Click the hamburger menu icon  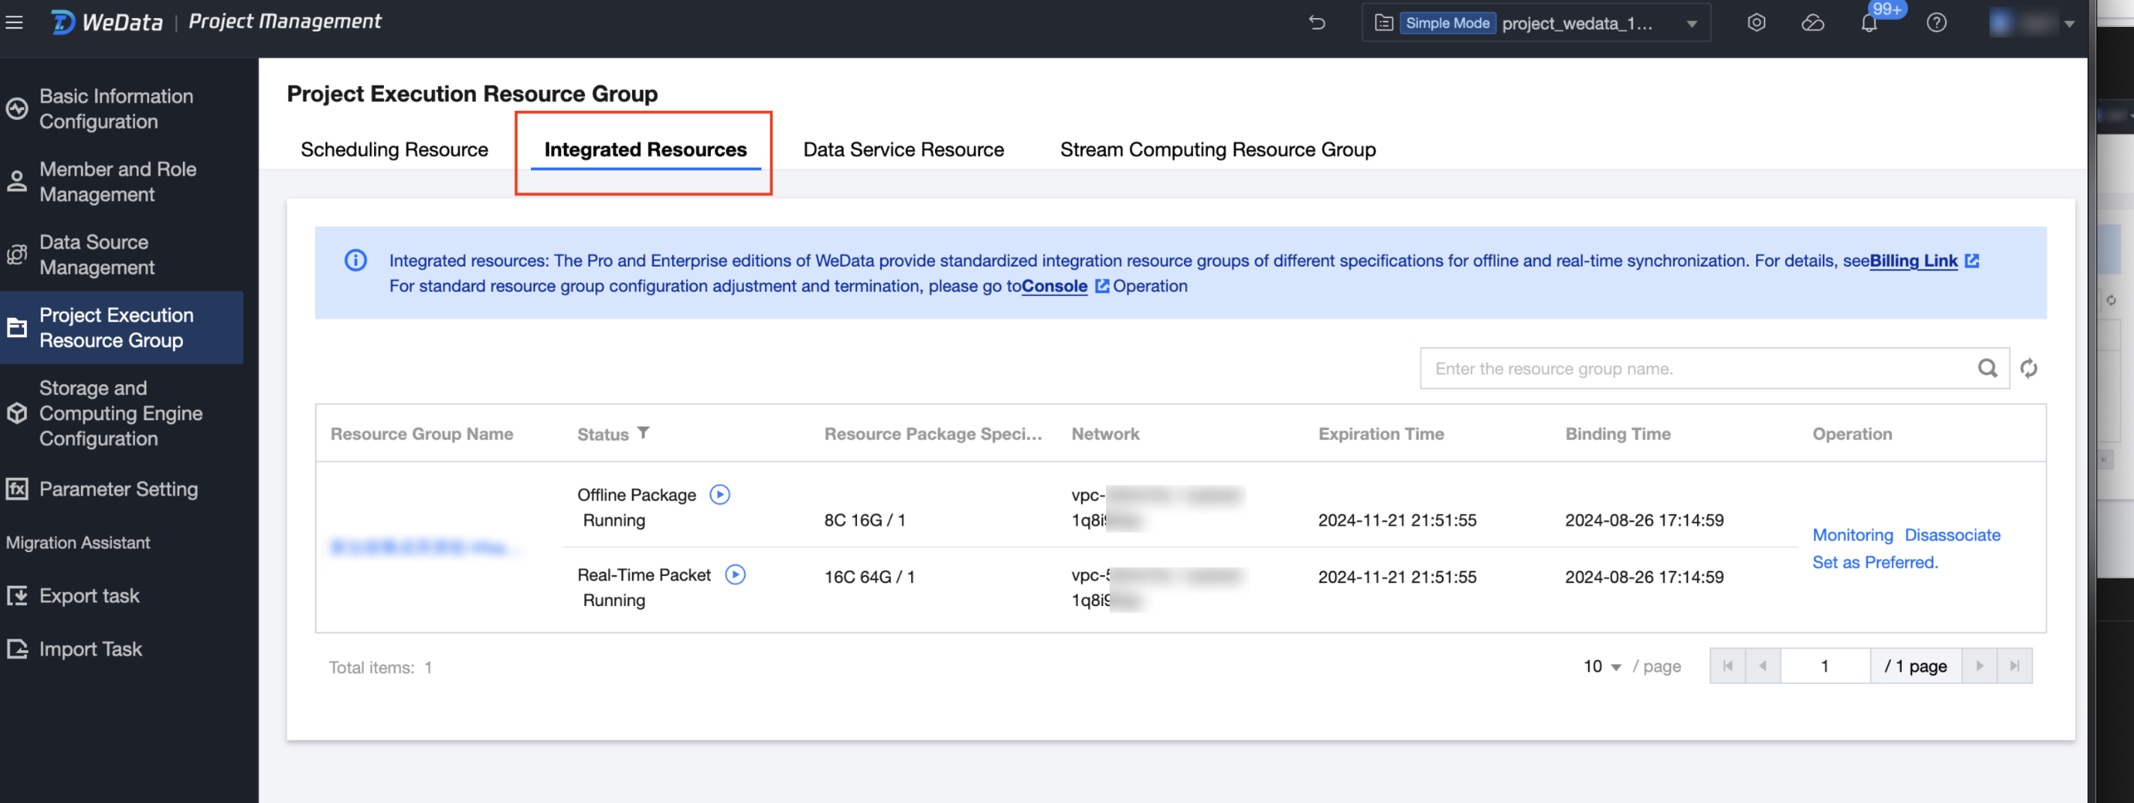pyautogui.click(x=14, y=22)
